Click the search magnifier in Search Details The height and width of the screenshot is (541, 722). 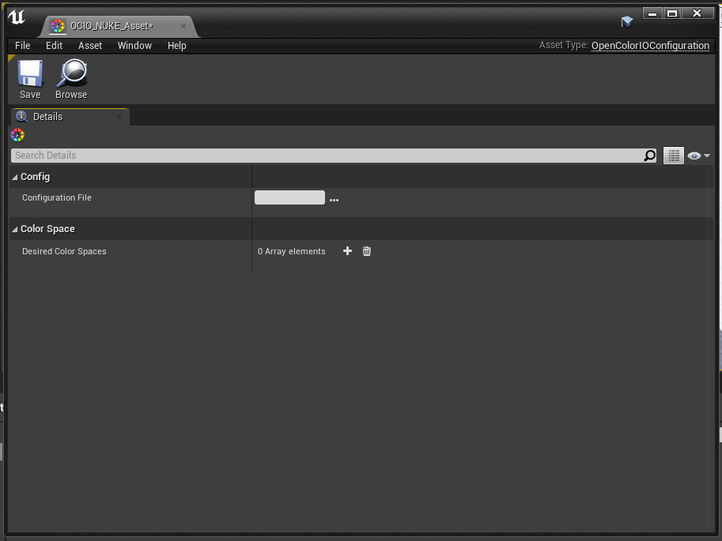click(650, 156)
